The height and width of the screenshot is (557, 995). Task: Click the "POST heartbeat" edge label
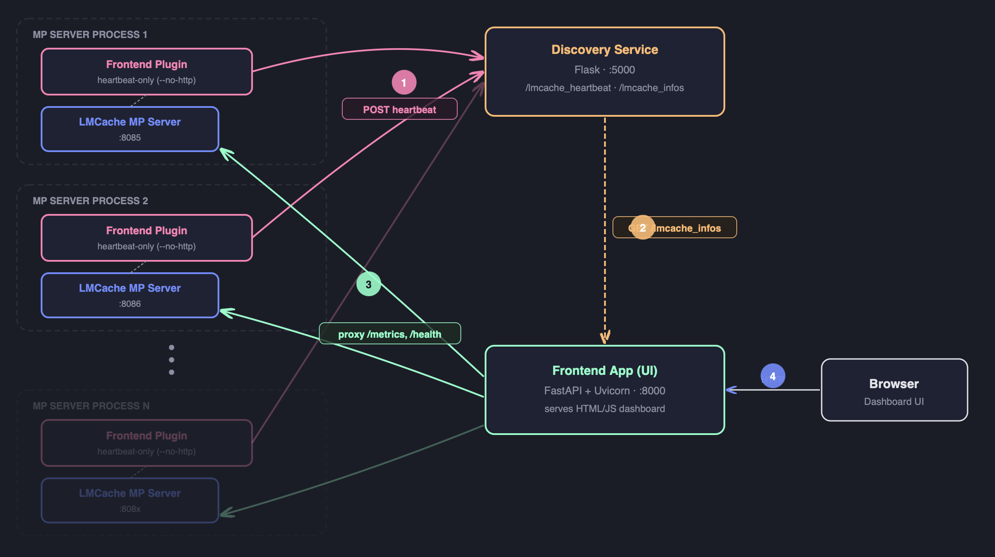tap(400, 109)
